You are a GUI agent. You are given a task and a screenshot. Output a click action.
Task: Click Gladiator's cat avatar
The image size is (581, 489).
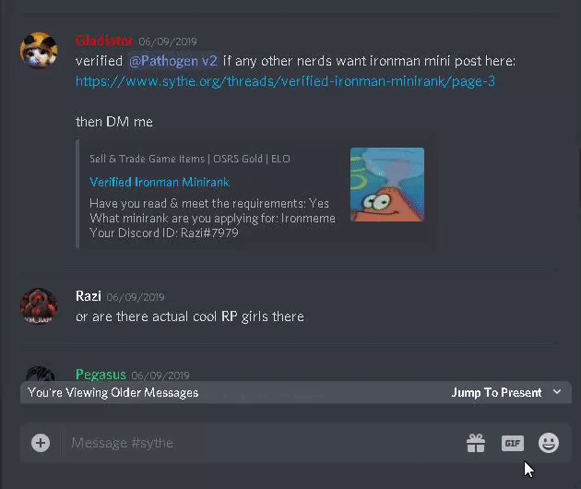(39, 51)
